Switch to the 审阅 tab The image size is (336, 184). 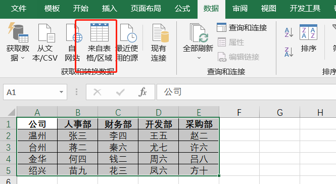(240, 9)
